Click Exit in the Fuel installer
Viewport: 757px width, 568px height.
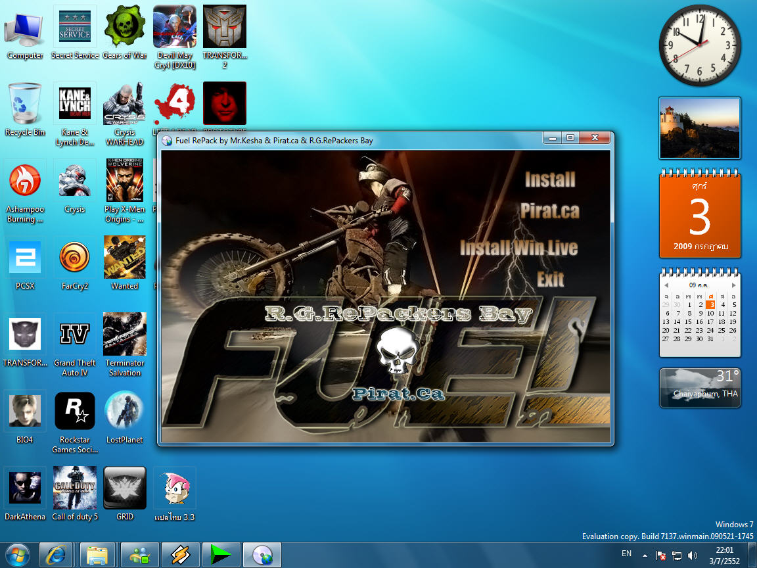pos(551,279)
